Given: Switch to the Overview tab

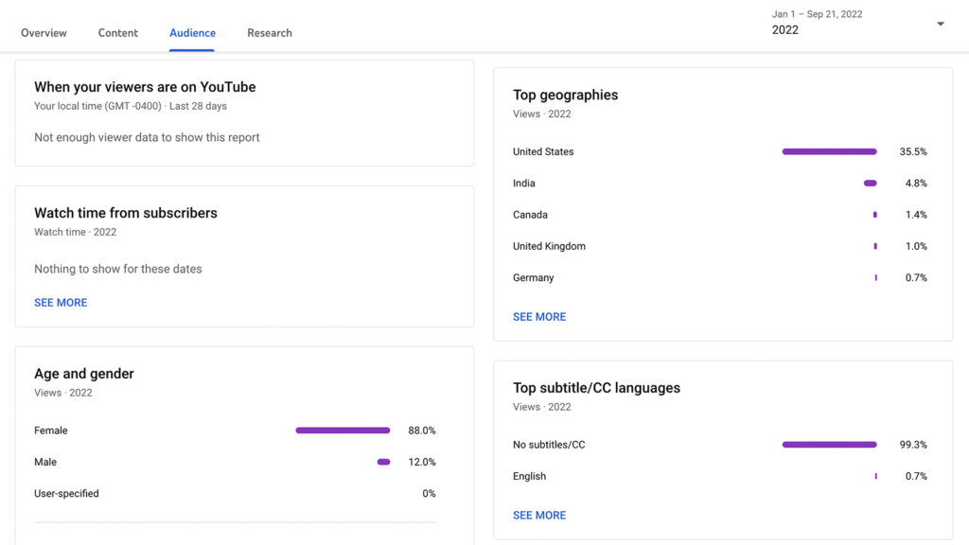Looking at the screenshot, I should (x=44, y=32).
